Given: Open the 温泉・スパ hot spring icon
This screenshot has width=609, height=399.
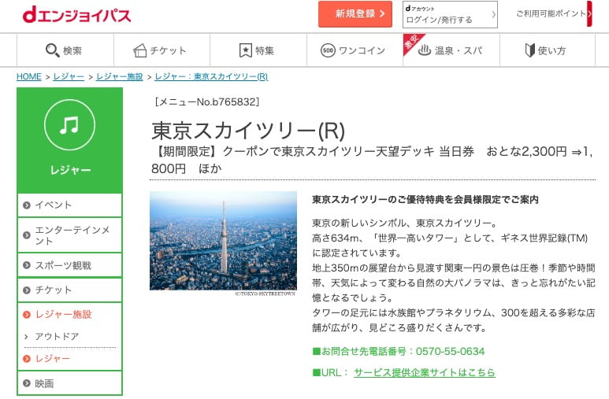Looking at the screenshot, I should click(x=424, y=50).
